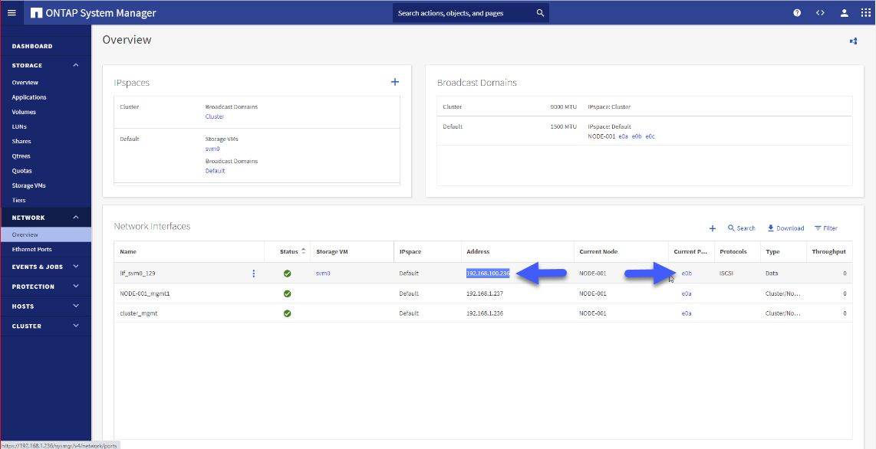Expand the HOSTS section
Viewport: 876px width, 449px height.
click(x=76, y=306)
